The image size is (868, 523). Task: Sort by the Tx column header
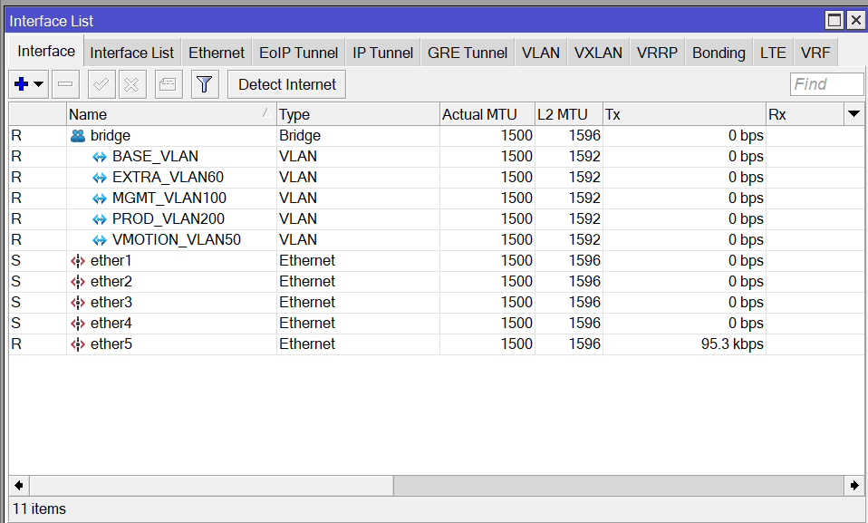(684, 114)
